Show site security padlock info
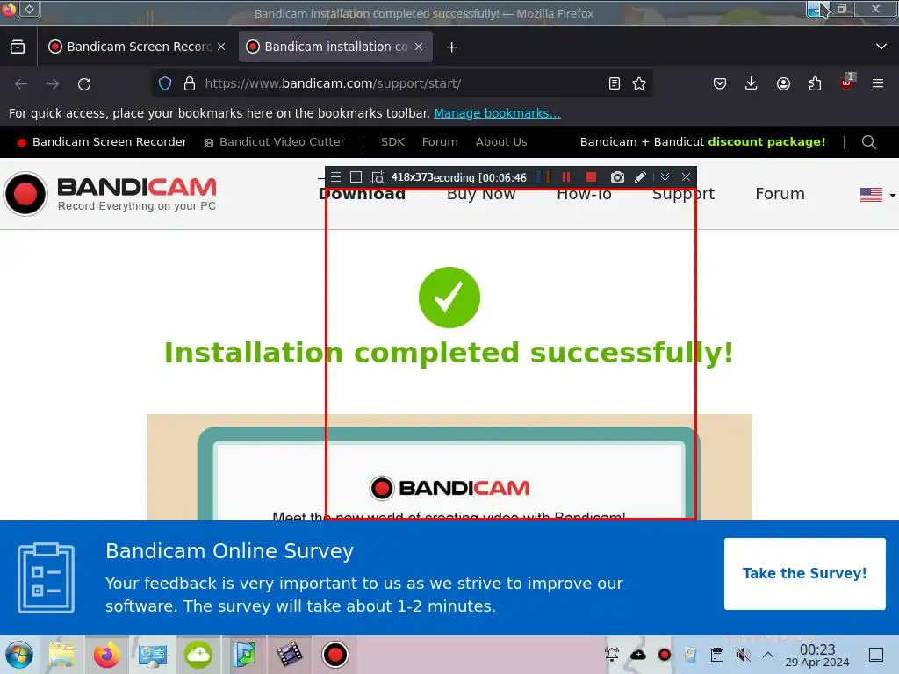 [x=190, y=83]
